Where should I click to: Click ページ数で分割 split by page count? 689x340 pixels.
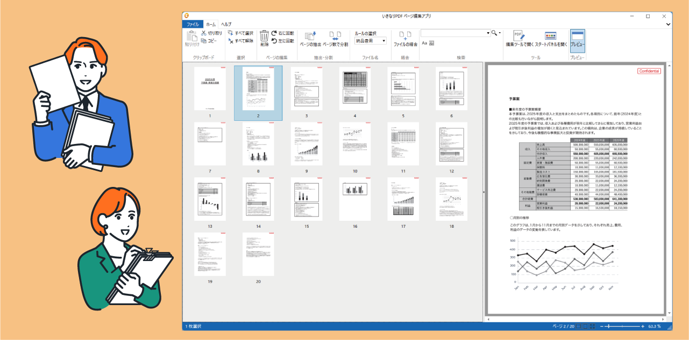(x=335, y=38)
